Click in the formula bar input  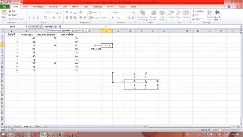point(142,27)
